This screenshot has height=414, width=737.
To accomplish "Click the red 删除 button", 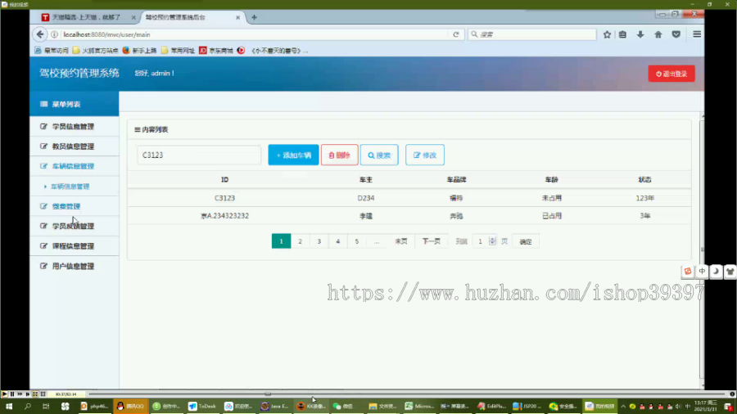I will tap(339, 155).
